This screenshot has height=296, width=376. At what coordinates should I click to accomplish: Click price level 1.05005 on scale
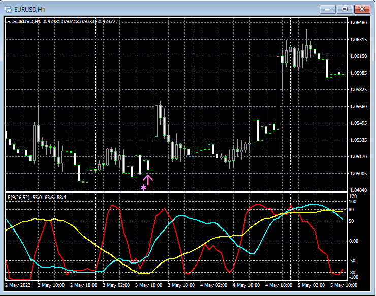tap(359, 174)
